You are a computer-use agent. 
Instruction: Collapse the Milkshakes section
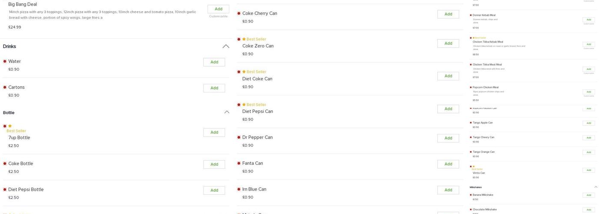[596, 187]
